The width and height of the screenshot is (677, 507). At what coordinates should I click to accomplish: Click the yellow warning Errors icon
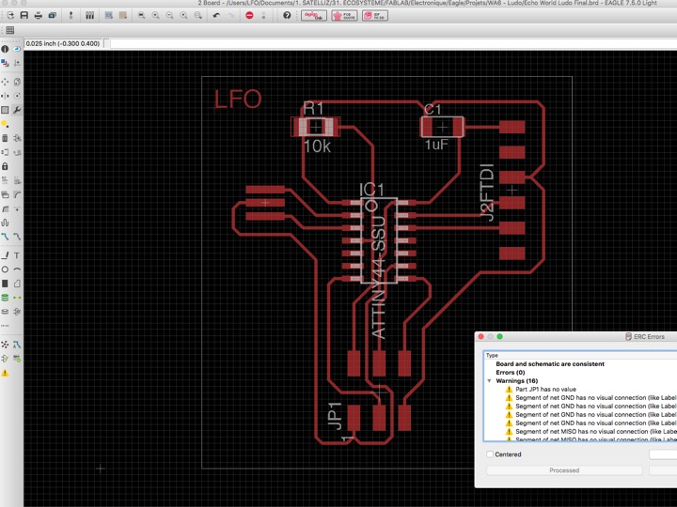tap(5, 373)
